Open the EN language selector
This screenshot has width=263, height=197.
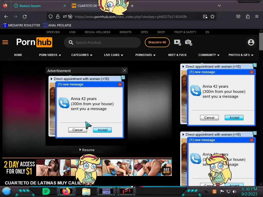point(207,32)
